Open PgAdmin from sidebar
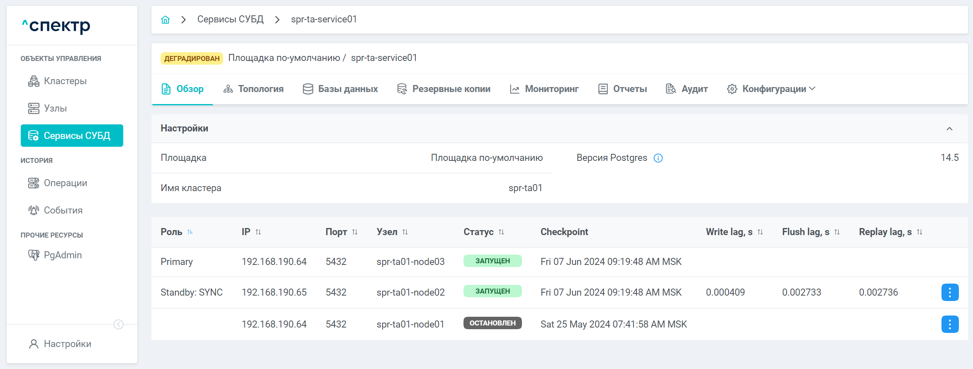 pos(63,255)
